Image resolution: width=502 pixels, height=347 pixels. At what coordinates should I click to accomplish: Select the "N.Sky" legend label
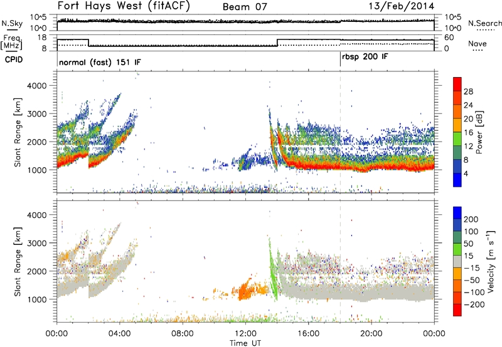coord(12,23)
